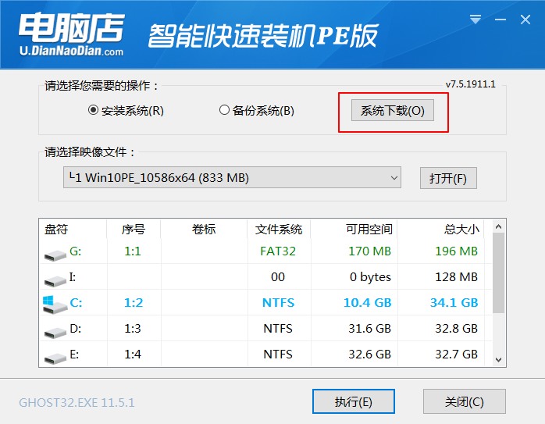The height and width of the screenshot is (424, 545).
Task: Sort by the 盘符 column header
Action: click(73, 229)
